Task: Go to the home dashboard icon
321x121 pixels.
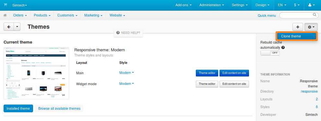Action: 5,15
